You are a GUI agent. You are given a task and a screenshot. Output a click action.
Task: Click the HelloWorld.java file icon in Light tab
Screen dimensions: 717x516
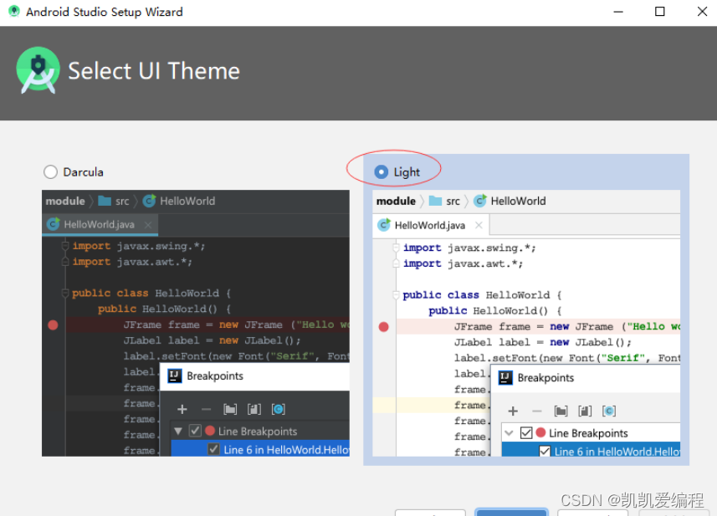tap(384, 225)
